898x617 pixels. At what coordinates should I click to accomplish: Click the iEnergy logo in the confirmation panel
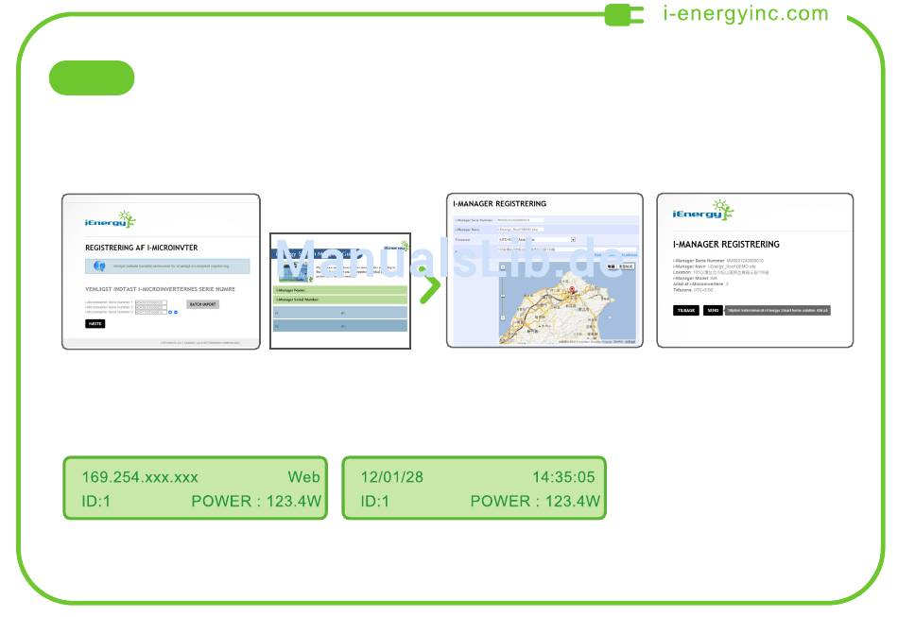[702, 210]
